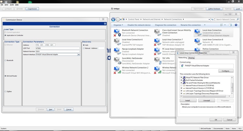Select Auto discovery option
The width and height of the screenshot is (243, 131).
coord(84,45)
